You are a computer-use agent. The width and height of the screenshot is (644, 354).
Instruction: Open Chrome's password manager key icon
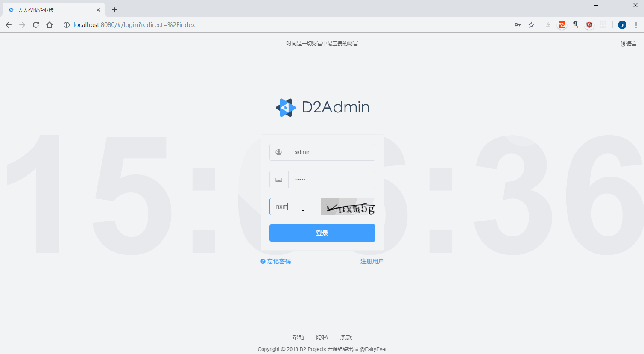(x=517, y=24)
